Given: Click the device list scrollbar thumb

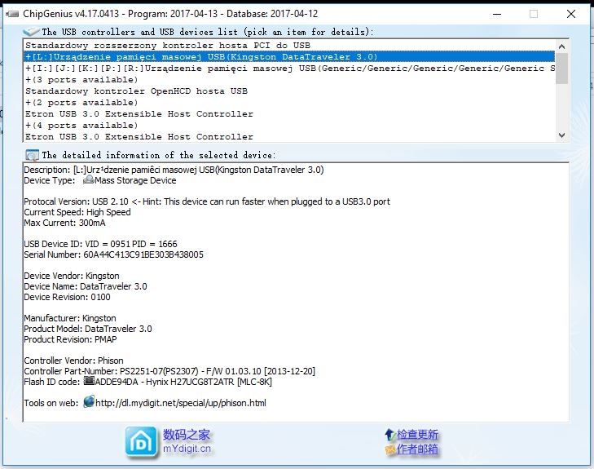Looking at the screenshot, I should point(561,69).
